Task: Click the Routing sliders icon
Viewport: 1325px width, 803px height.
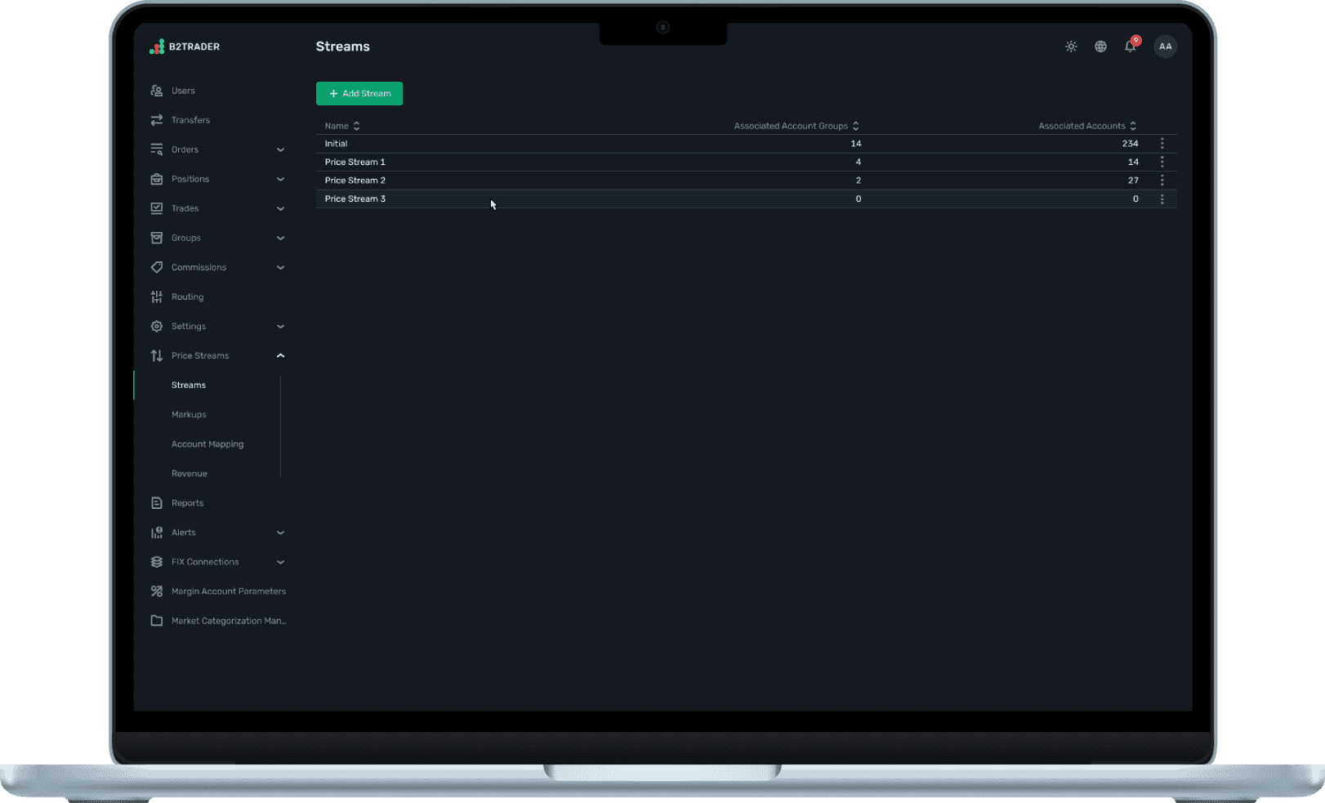Action: [157, 297]
